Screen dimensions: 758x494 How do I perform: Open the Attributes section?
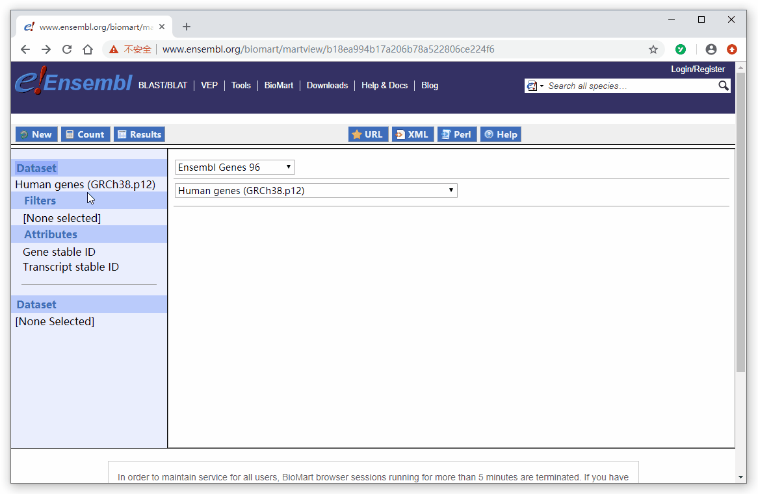click(x=51, y=234)
